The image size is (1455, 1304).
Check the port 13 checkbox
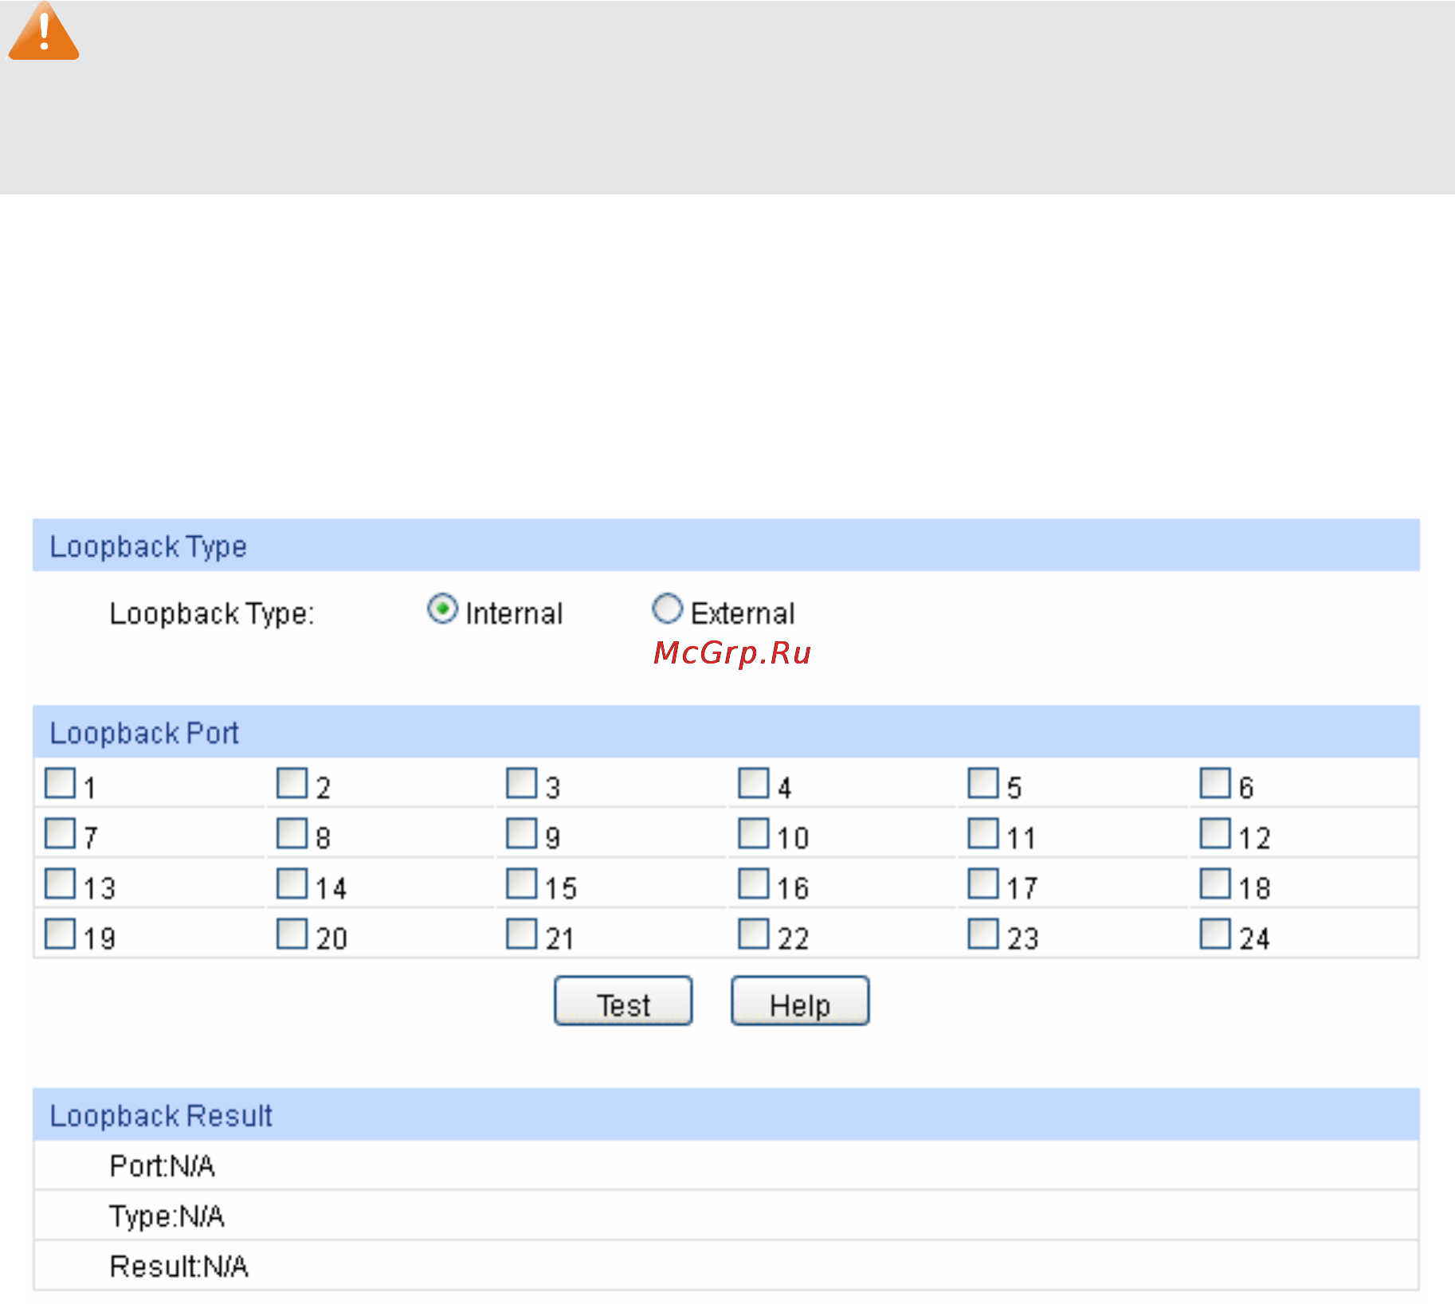point(61,883)
